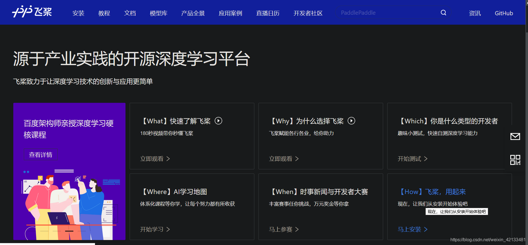The height and width of the screenshot is (245, 528).
Task: Open the 资讯 nav link
Action: pyautogui.click(x=475, y=13)
